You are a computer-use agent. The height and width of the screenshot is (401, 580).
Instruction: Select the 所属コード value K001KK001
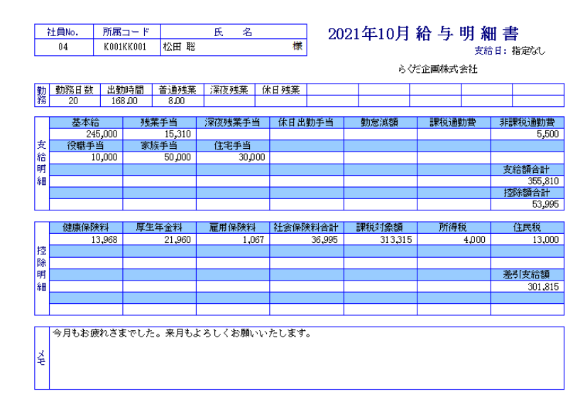click(x=125, y=47)
